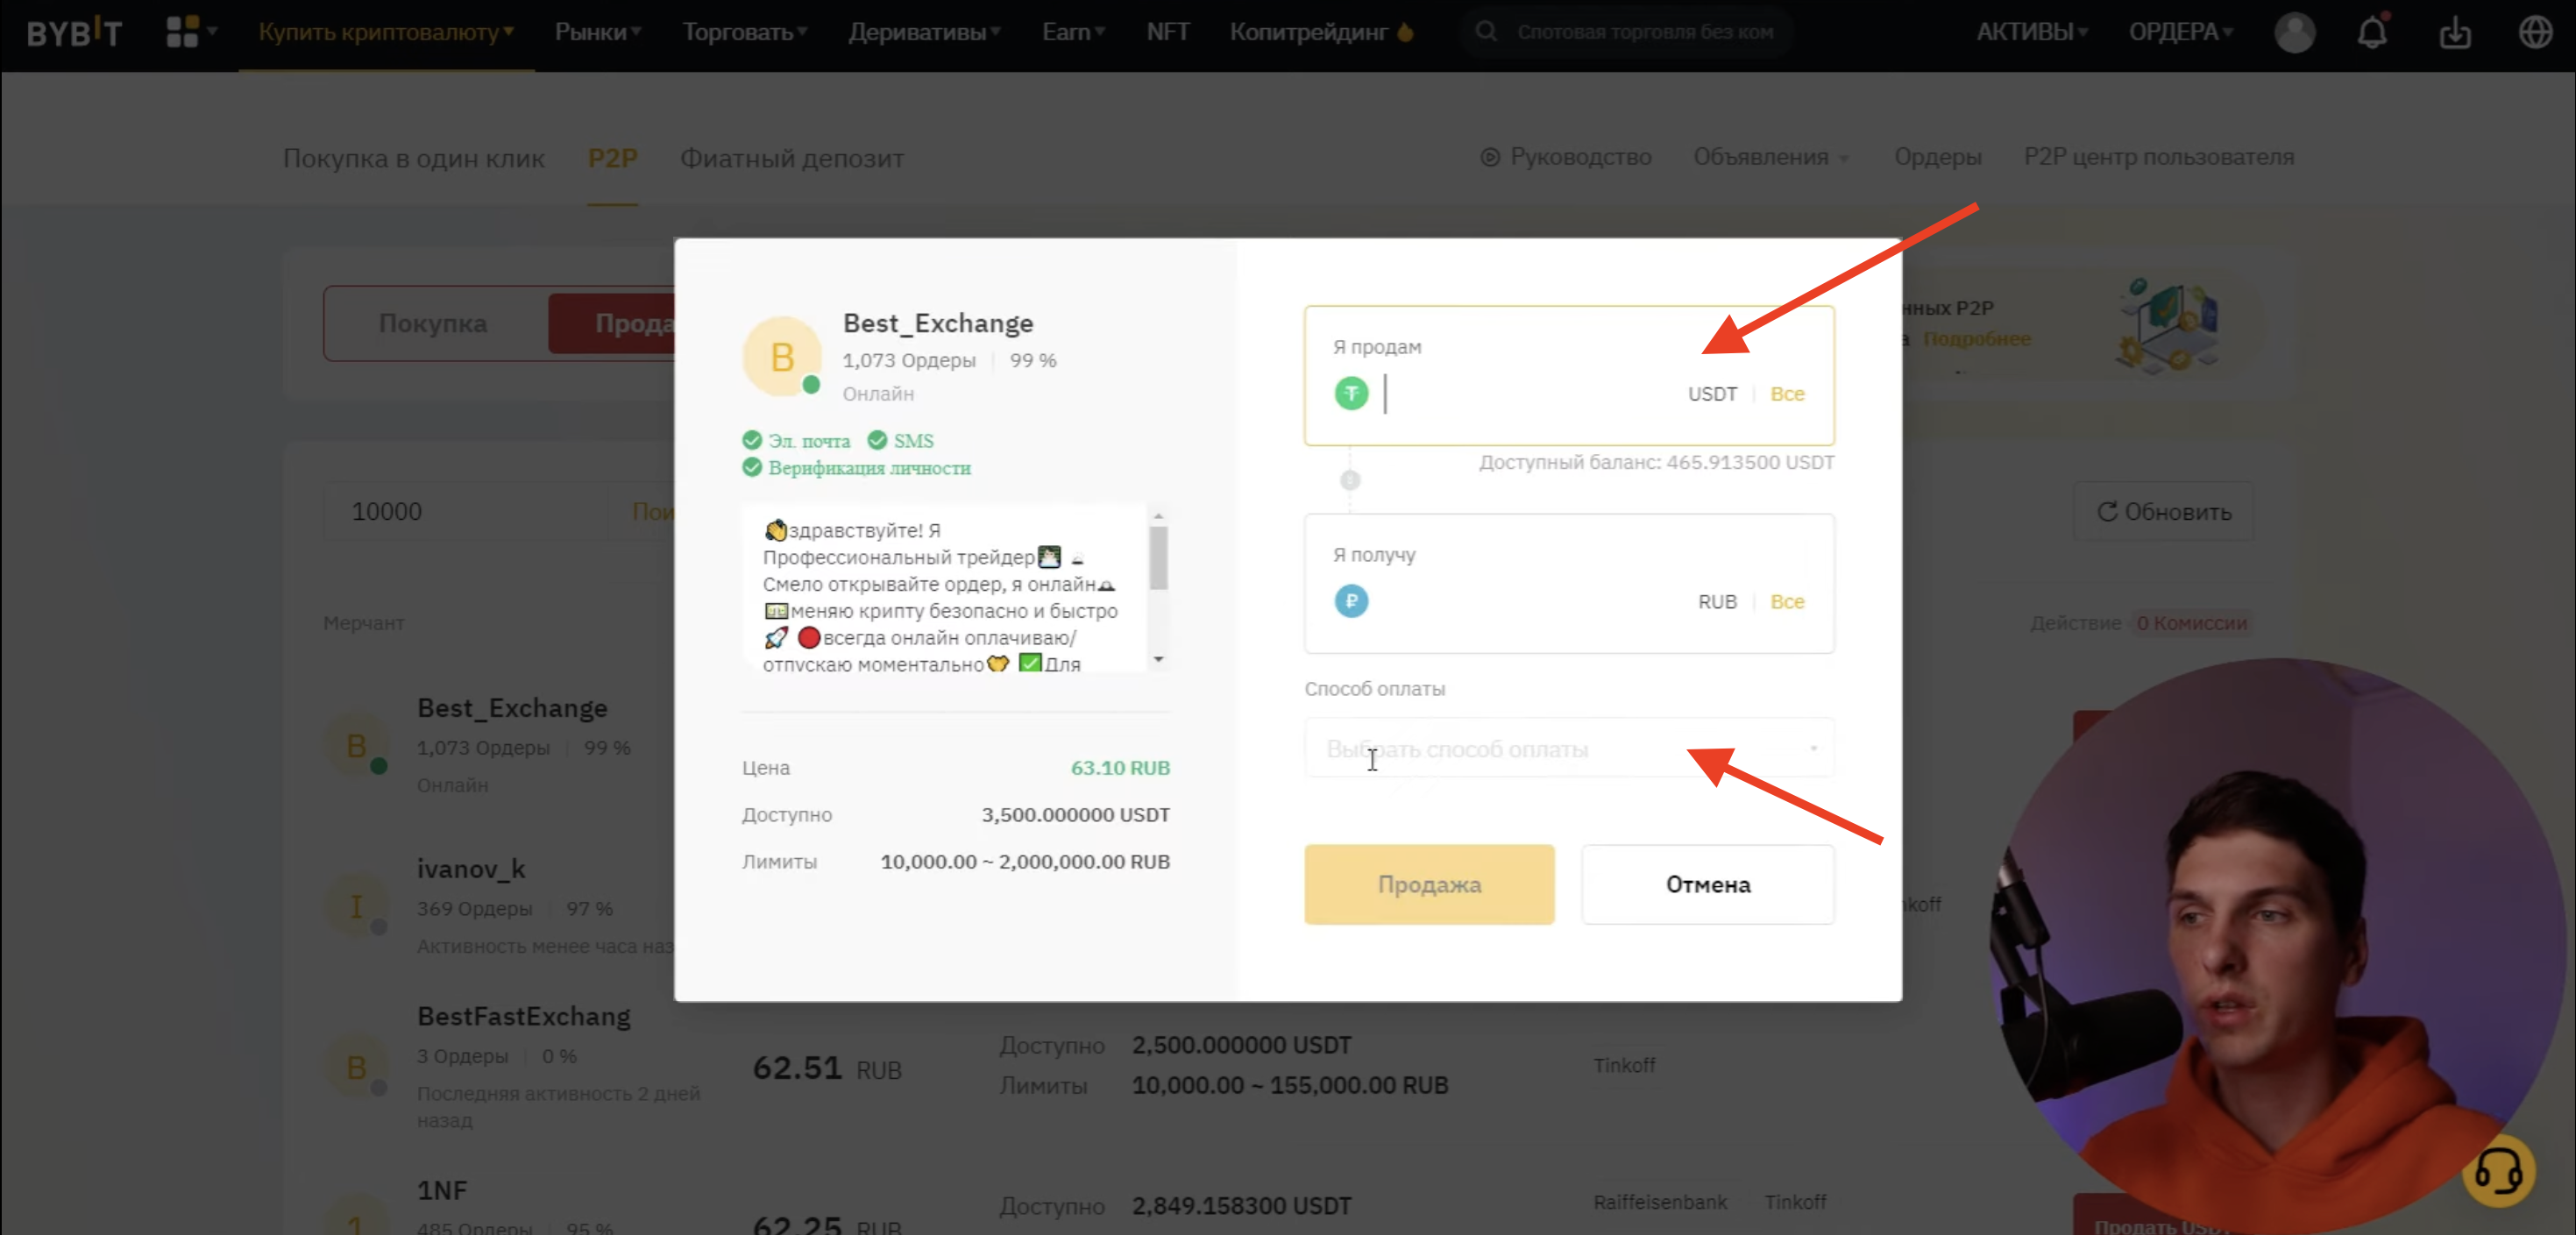Click the USDT Tether coin icon

1351,393
